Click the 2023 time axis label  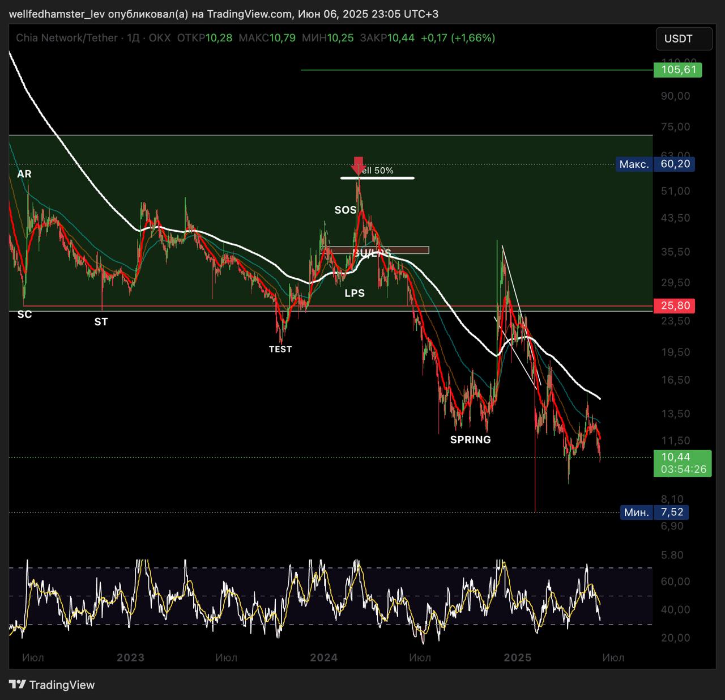click(130, 657)
